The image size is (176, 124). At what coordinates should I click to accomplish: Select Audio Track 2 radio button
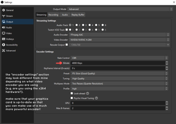click(77, 25)
